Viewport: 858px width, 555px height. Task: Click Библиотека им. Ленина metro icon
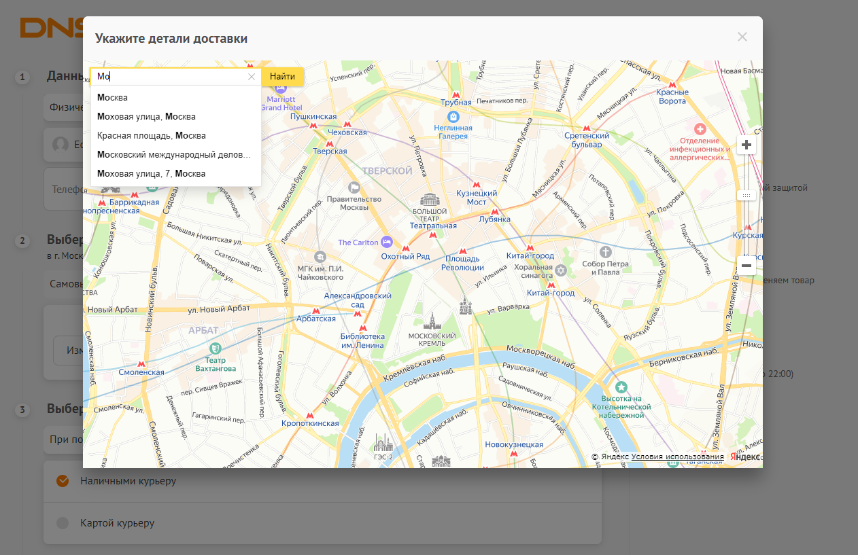(362, 328)
